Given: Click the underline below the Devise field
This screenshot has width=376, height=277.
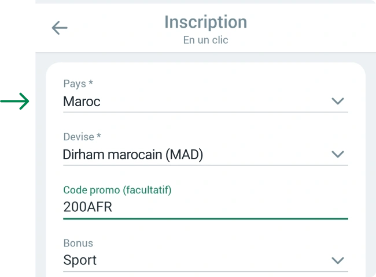Looking at the screenshot, I should pos(205,165).
